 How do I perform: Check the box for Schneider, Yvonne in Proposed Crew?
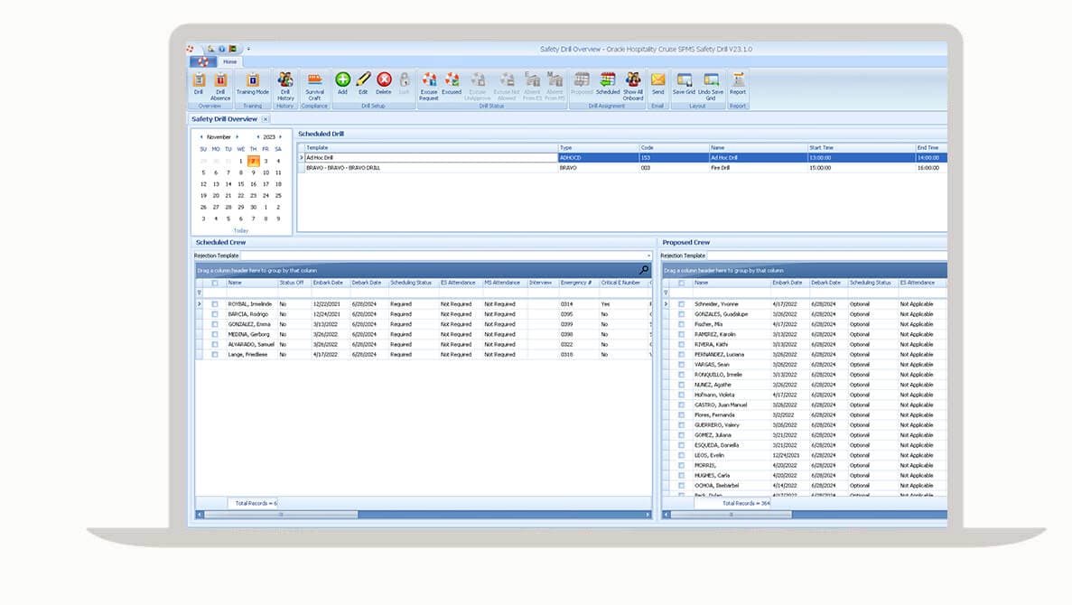point(681,304)
